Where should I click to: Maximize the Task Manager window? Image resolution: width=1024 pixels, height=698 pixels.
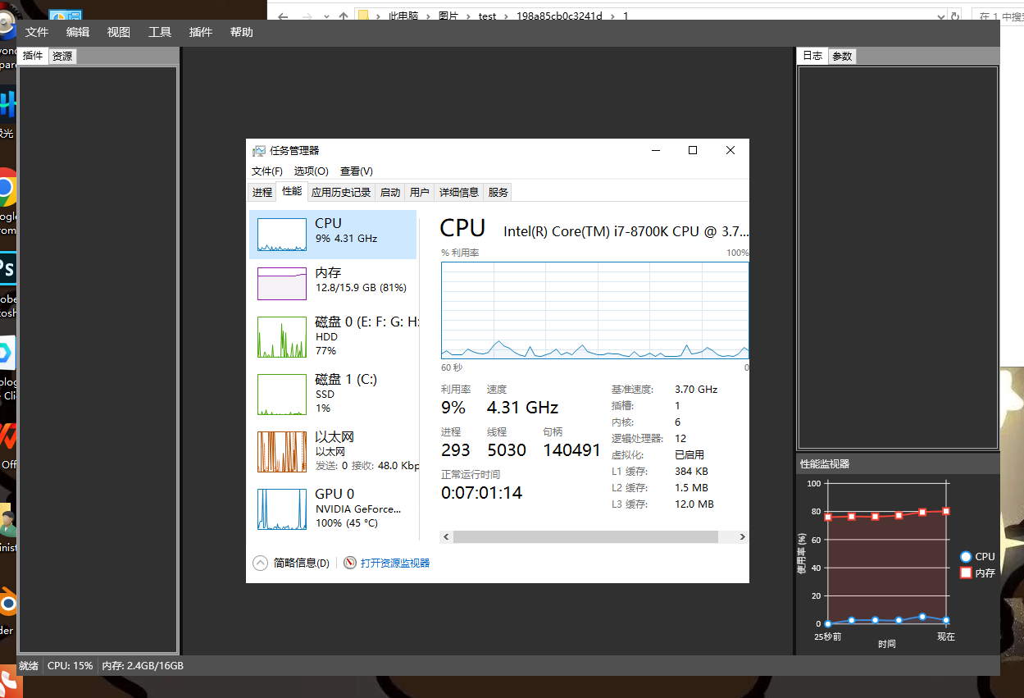click(693, 150)
